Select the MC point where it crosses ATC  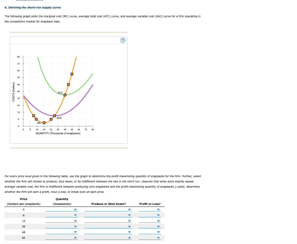[65, 95]
